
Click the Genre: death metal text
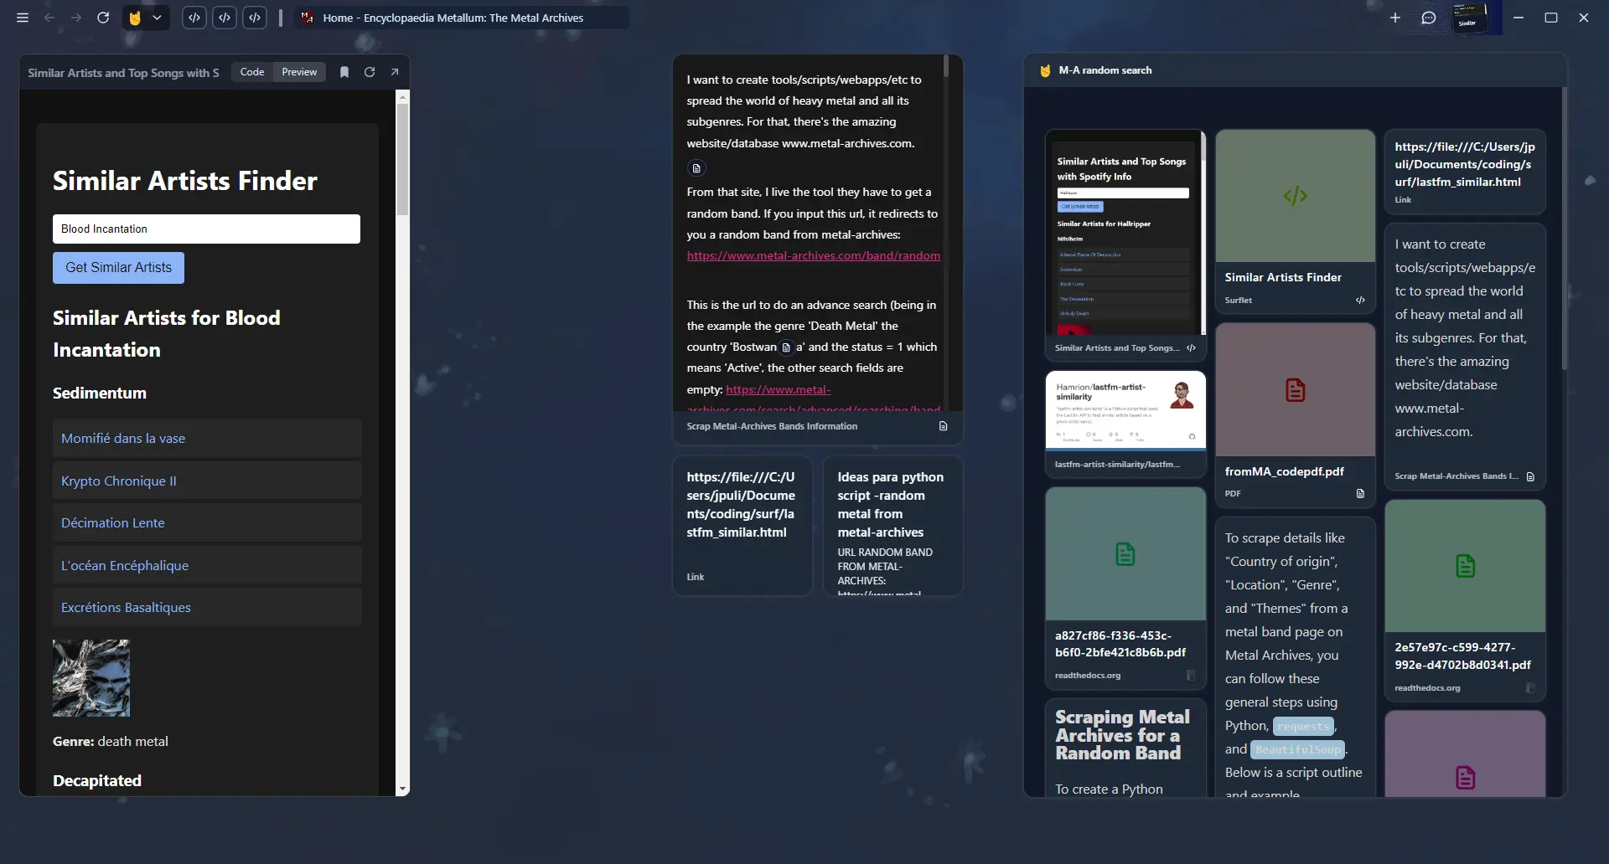tap(111, 741)
